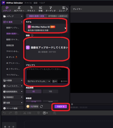The image size is (113, 128).
Task: Select AI トランジシ... in sidebar
Action: (13, 69)
